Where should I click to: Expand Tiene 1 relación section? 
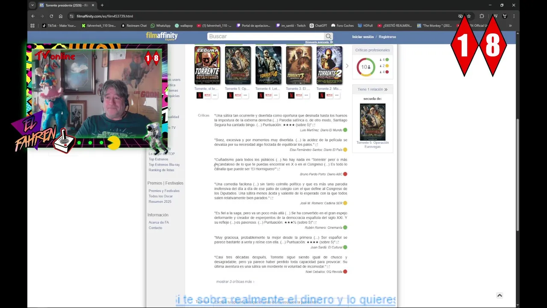tap(373, 89)
